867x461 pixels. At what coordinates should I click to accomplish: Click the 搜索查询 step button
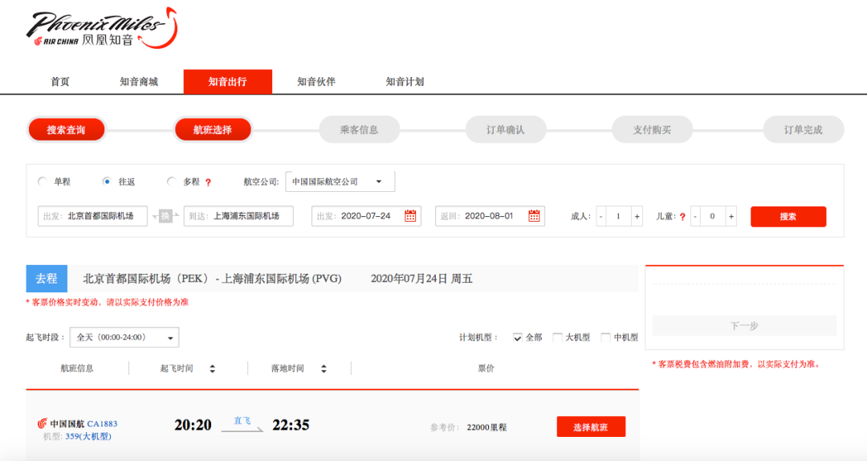(x=67, y=130)
